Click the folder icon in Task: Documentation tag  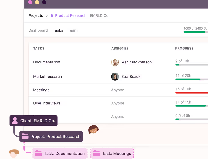coord(39,153)
